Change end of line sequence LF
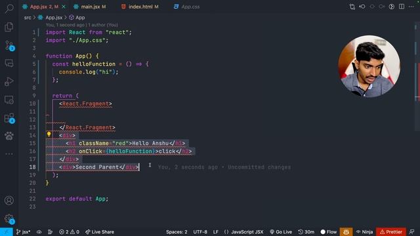Image resolution: width=420 pixels, height=236 pixels. 216,231
